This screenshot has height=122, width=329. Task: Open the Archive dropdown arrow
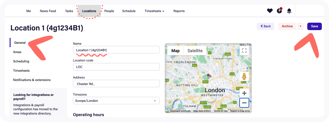coord(300,26)
